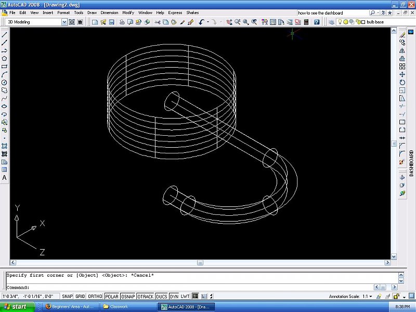
Task: Click the Match Properties brush icon
Action: [191, 22]
